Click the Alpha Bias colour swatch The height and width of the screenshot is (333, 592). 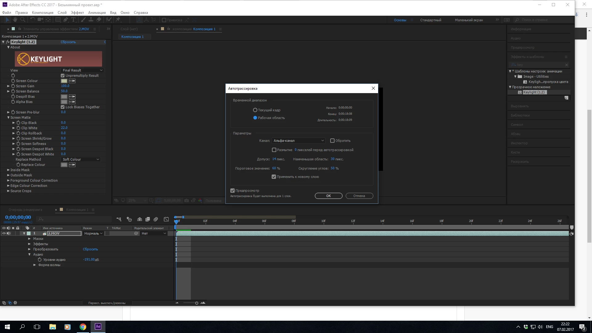(x=64, y=102)
